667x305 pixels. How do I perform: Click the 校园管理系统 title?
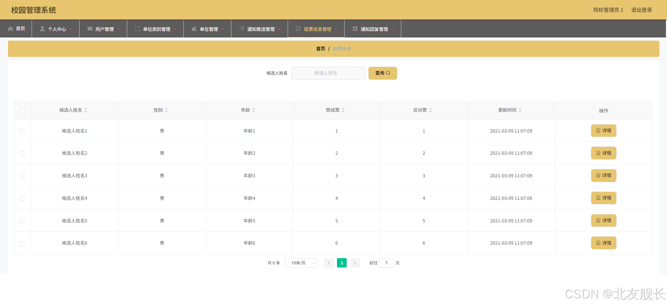click(x=33, y=10)
